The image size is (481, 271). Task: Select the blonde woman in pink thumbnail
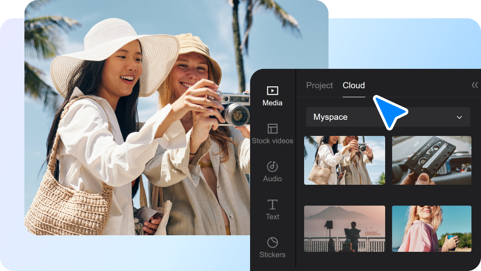(x=432, y=229)
